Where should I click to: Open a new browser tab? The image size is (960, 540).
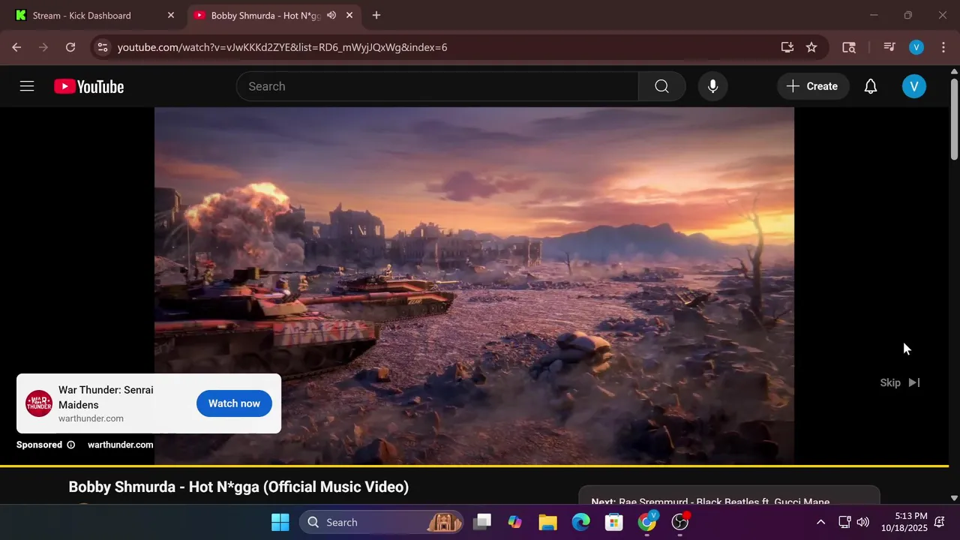click(x=376, y=15)
